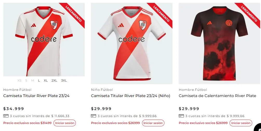Image resolution: width=261 pixels, height=131 pixels.
Task: Open the black floating button at bottom-right corner
Action: click(258, 128)
